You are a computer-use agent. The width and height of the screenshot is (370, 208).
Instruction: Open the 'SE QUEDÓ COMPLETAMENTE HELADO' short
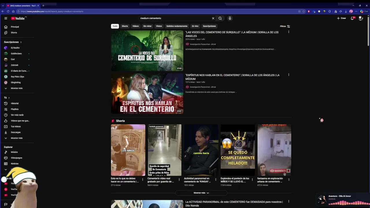238,150
